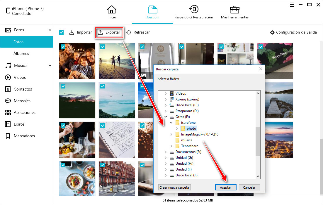Click the Aceptar button
Viewport: 323px width, 205px height.
pos(225,187)
